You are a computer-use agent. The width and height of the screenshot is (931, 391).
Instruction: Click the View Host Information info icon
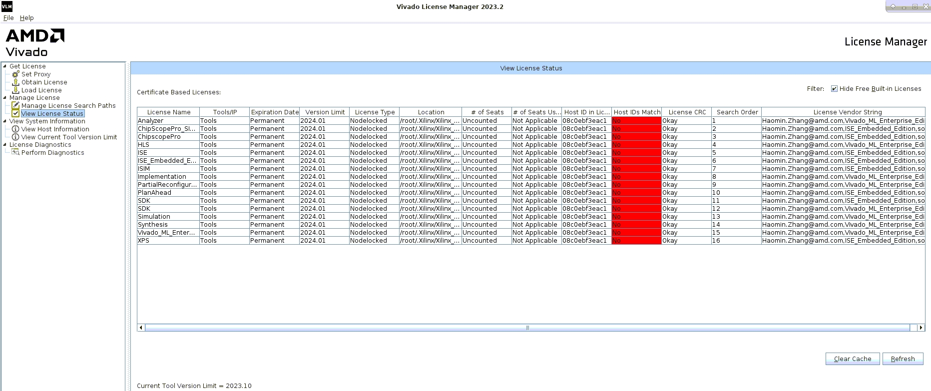pos(15,129)
